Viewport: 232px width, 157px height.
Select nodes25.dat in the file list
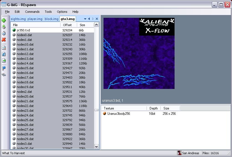52,120
